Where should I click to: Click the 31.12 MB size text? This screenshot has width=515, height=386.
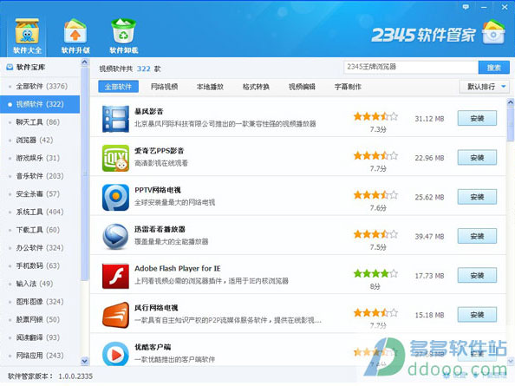click(429, 119)
